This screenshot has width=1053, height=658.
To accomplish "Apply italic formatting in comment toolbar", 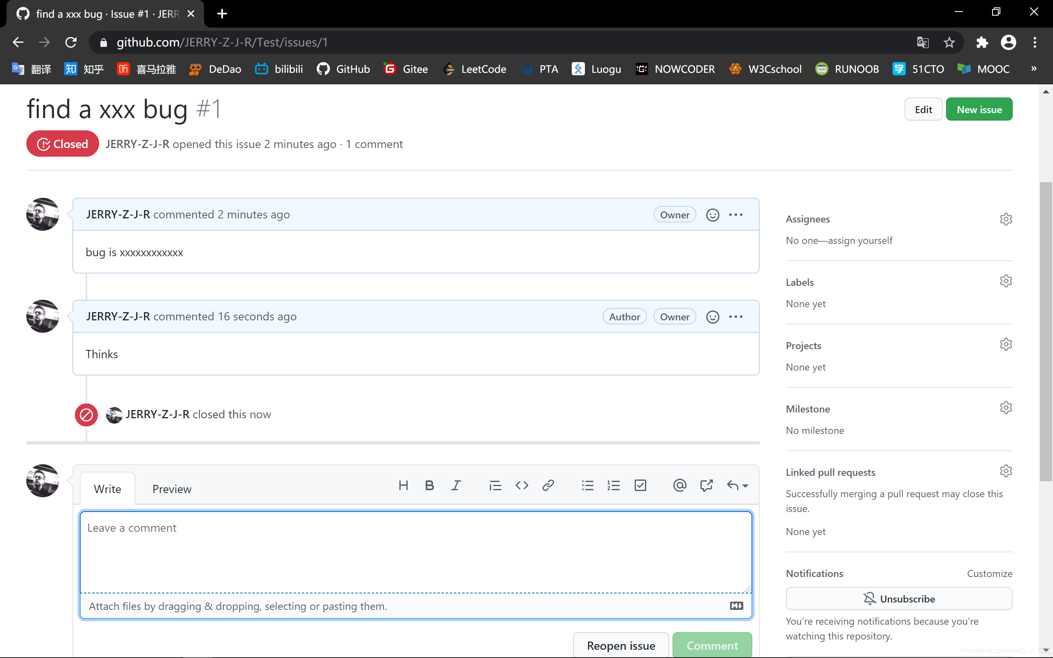I will tap(456, 485).
